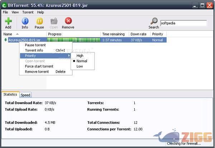Remove torrent with red X icon
The image size is (215, 148).
tap(68, 21)
